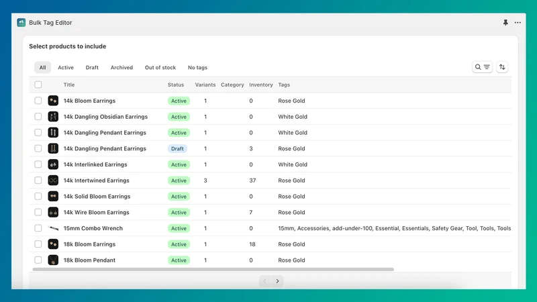
Task: Check the 14k Solid Bloom Earrings checkbox
Action: click(x=38, y=196)
